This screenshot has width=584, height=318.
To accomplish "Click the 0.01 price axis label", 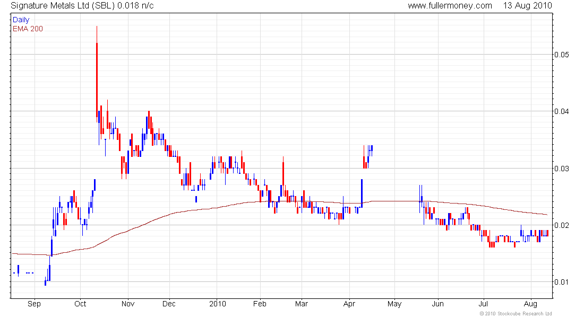I will [562, 281].
